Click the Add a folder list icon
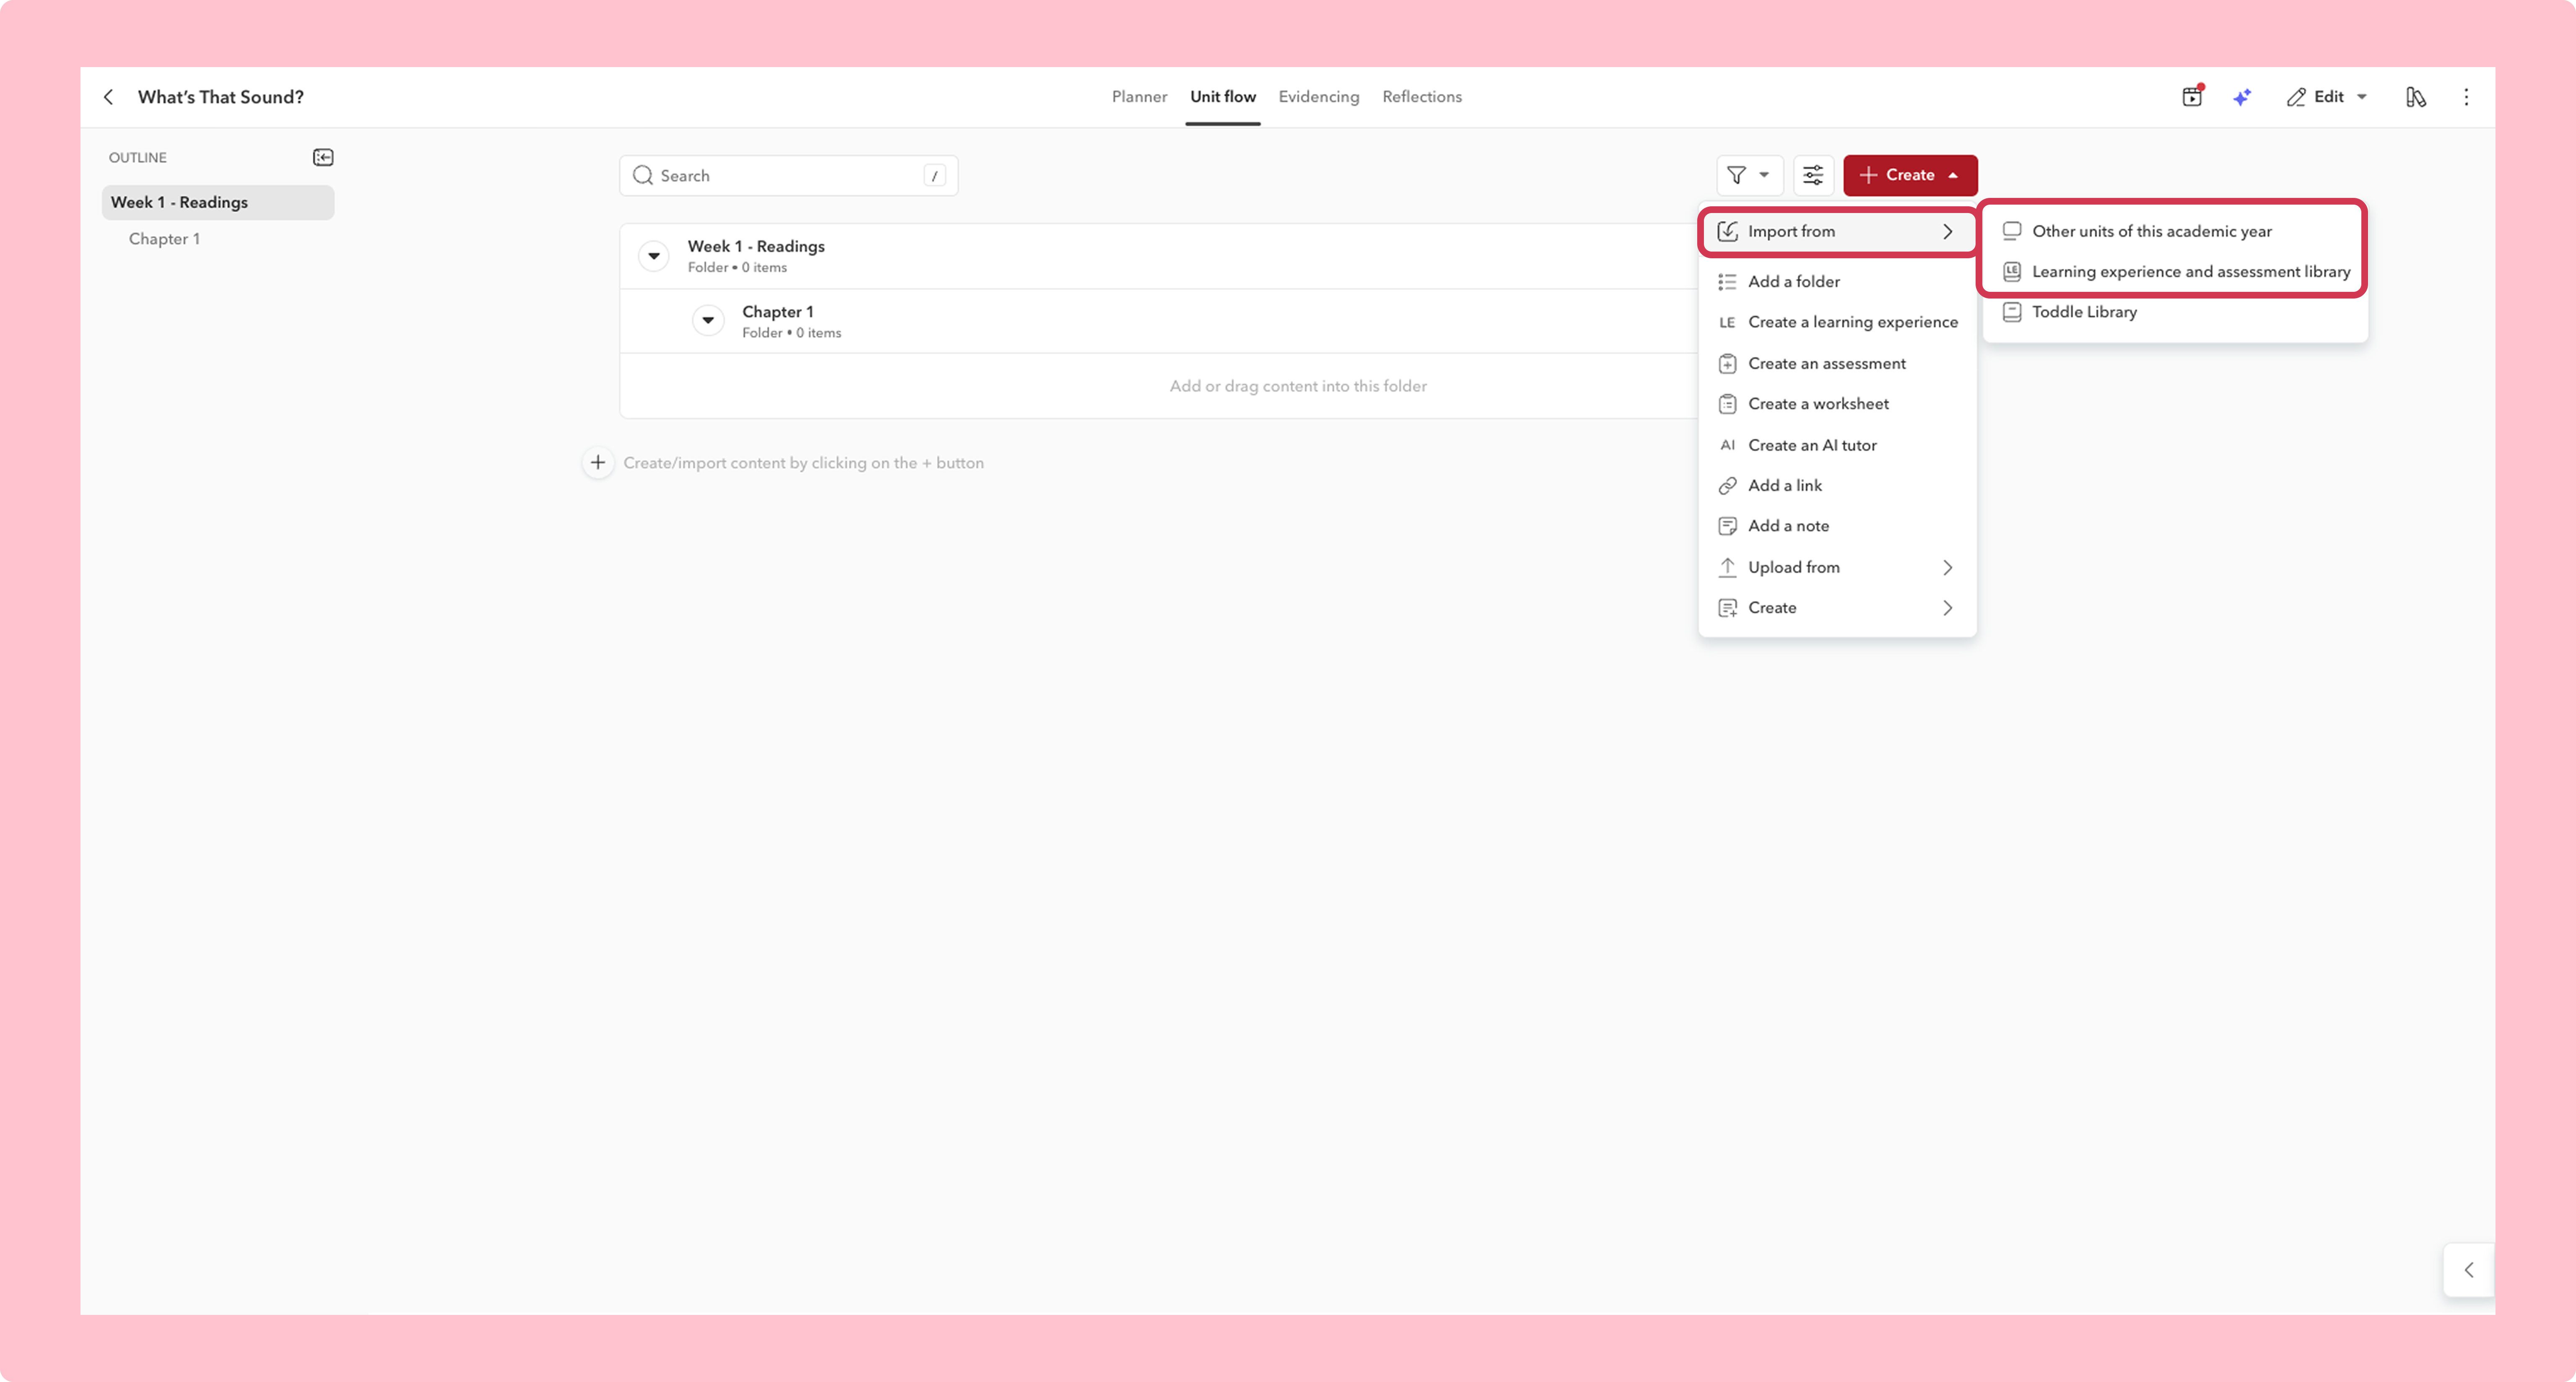 (1727, 282)
